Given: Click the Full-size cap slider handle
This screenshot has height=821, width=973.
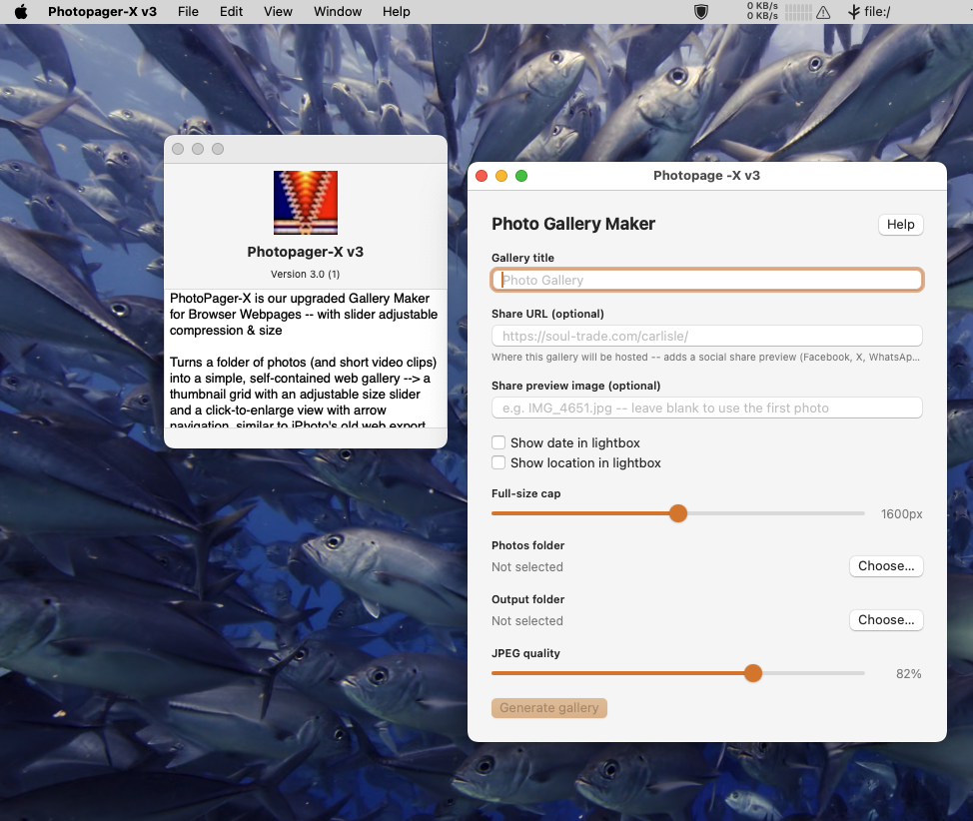Looking at the screenshot, I should [678, 513].
